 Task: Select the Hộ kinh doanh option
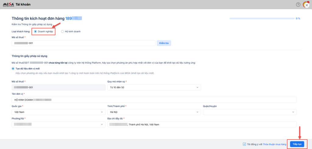coord(62,31)
